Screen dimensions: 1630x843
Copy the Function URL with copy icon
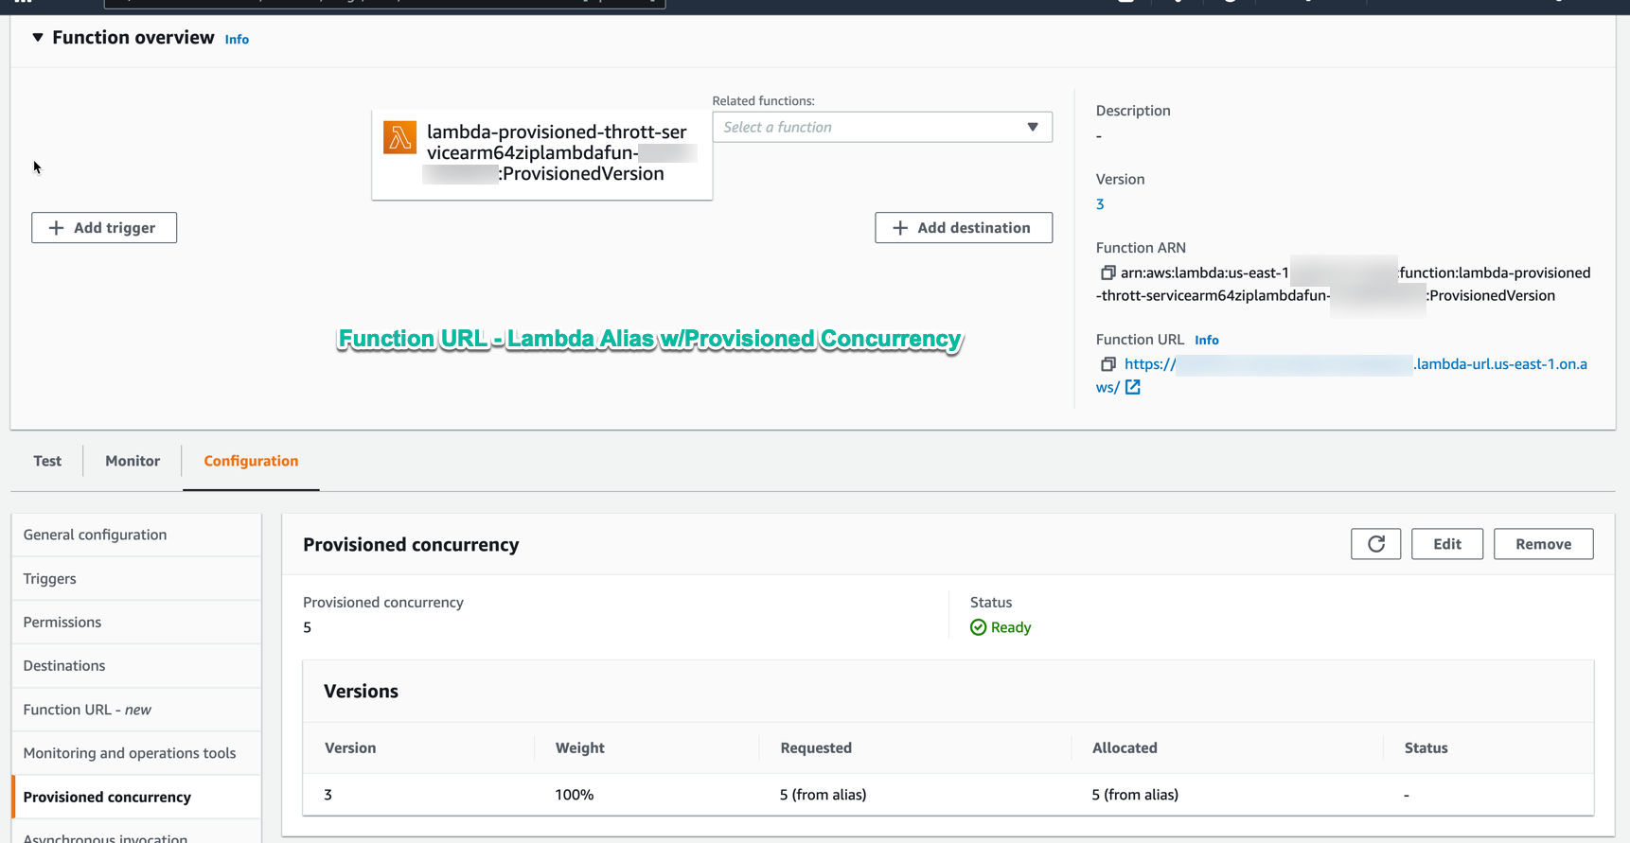coord(1107,364)
